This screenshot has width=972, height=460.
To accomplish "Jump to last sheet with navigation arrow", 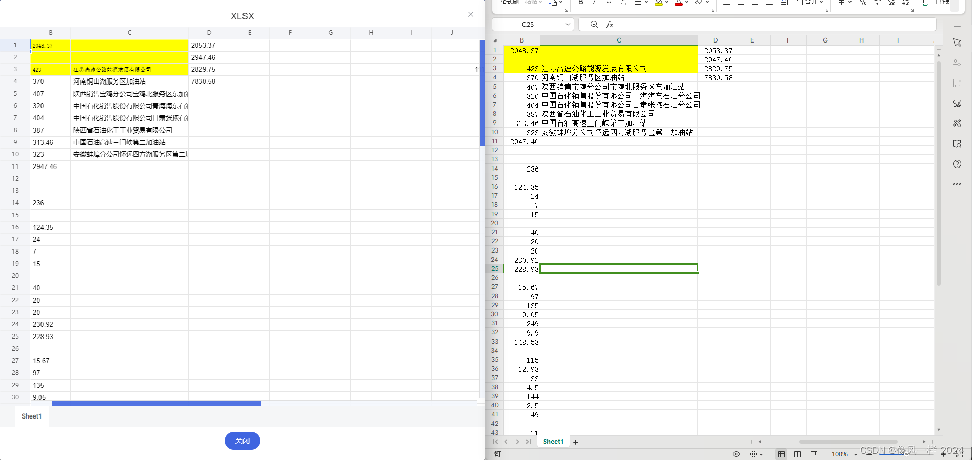I will [529, 442].
